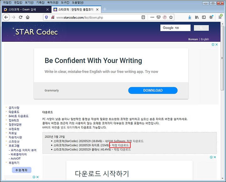
Task: Click the blue DOWNLOAD ad button
Action: pyautogui.click(x=153, y=90)
